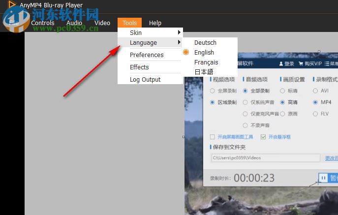The width and height of the screenshot is (338, 215).
Task: Select 全部录制 audio radio option
Action: click(245, 91)
